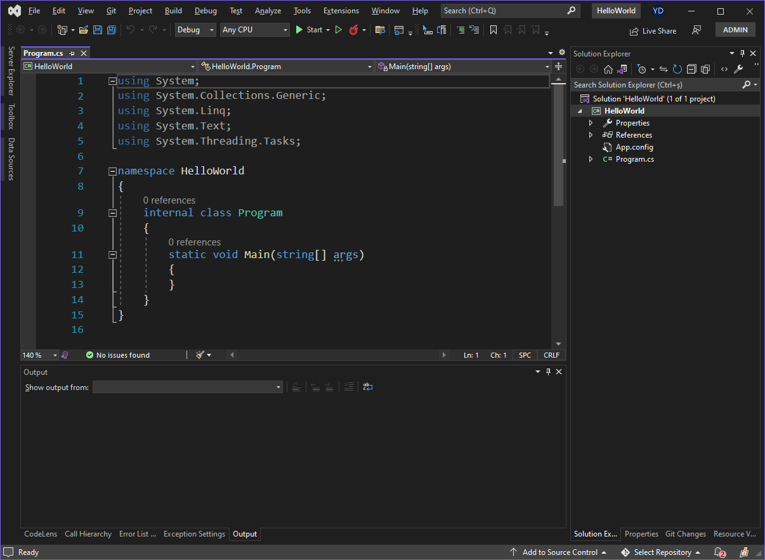Toggle word wrap in Output panel
Image resolution: width=765 pixels, height=560 pixels.
tap(367, 387)
